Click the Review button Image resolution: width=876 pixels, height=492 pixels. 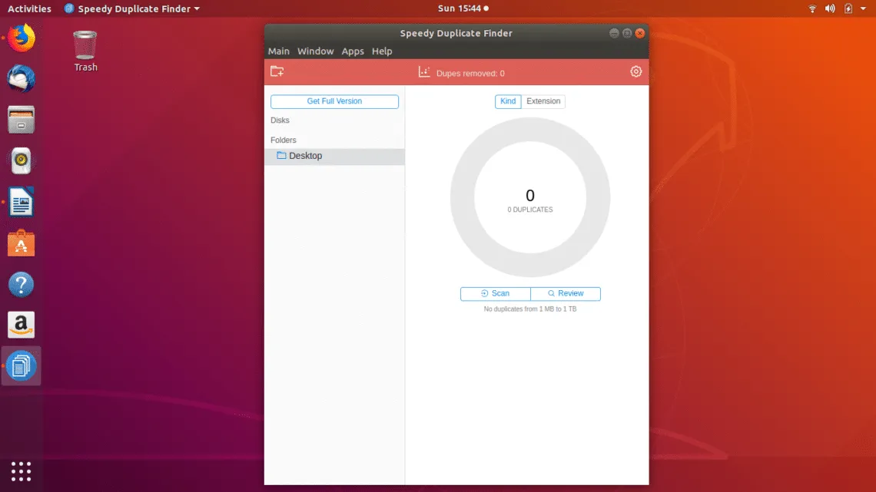tap(566, 294)
